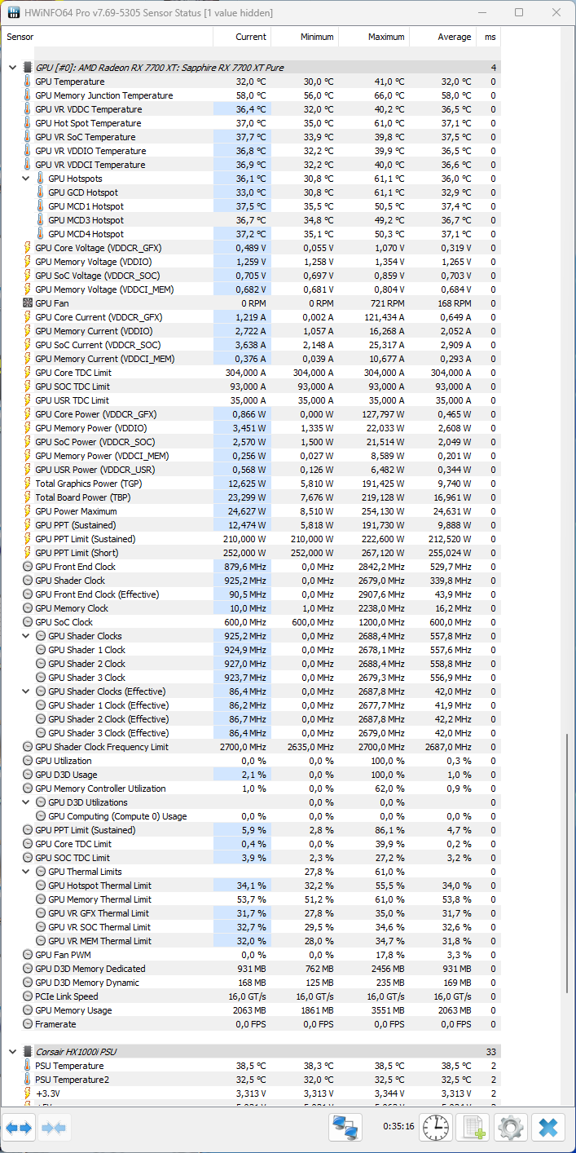Screen dimensions: 576x1153
Task: Click lightning icon beside GPU Core Voltage (VDDCR_GFX)
Action: (x=27, y=248)
